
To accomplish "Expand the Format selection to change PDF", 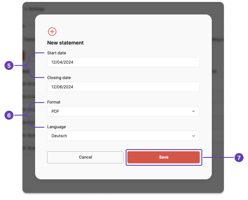I will (x=123, y=111).
